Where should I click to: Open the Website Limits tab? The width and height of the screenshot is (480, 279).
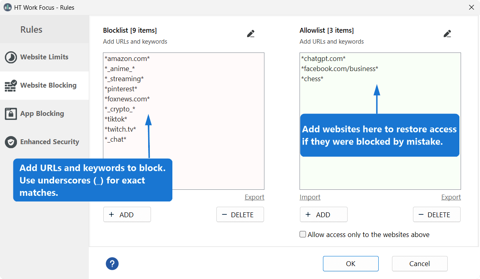pos(44,57)
